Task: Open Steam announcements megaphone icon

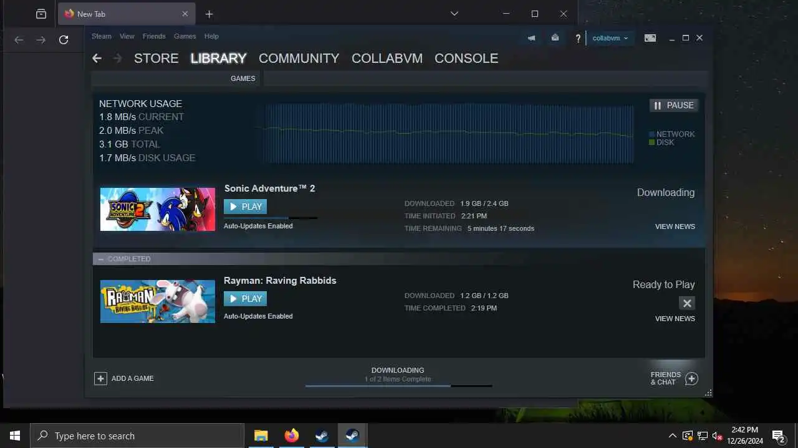Action: pos(531,38)
